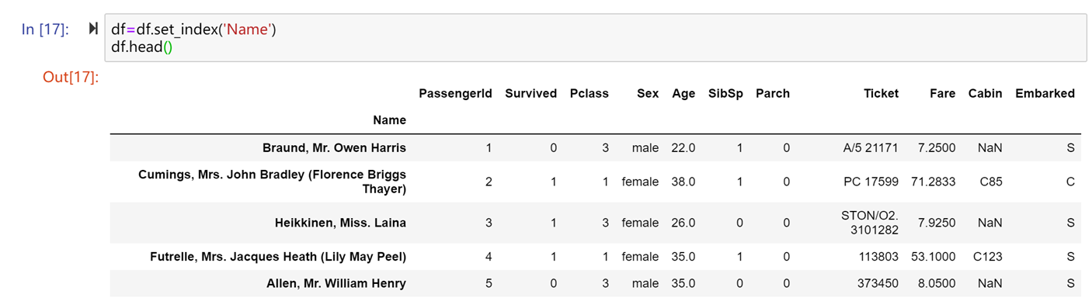
Task: Click the In [17] prompt label
Action: 45,29
